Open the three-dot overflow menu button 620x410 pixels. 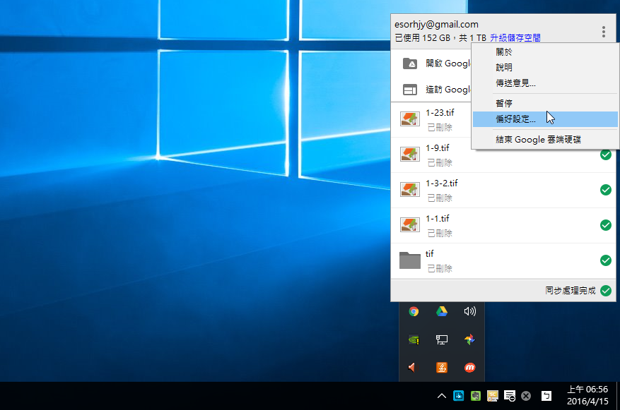[604, 32]
